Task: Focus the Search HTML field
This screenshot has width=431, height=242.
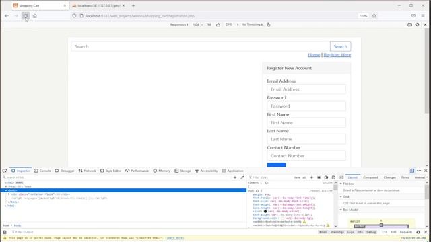Action: pyautogui.click(x=117, y=177)
